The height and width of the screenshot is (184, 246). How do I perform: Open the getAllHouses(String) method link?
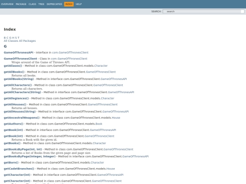coord(20,112)
